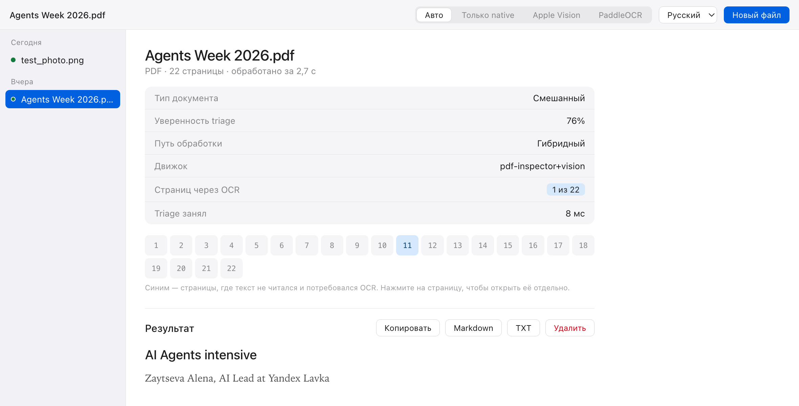Screen dimensions: 799x406
Task: Open page 13
Action: (458, 245)
